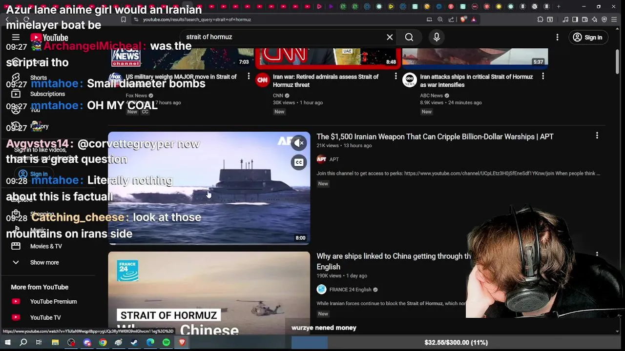This screenshot has height=351, width=625.
Task: Open the cast screen icon in address bar
Action: coord(429,19)
